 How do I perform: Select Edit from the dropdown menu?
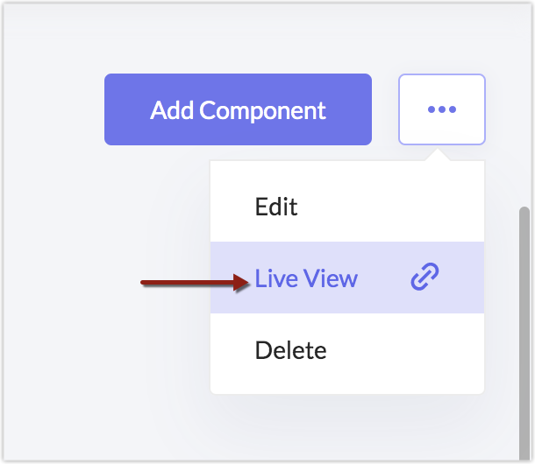coord(276,207)
